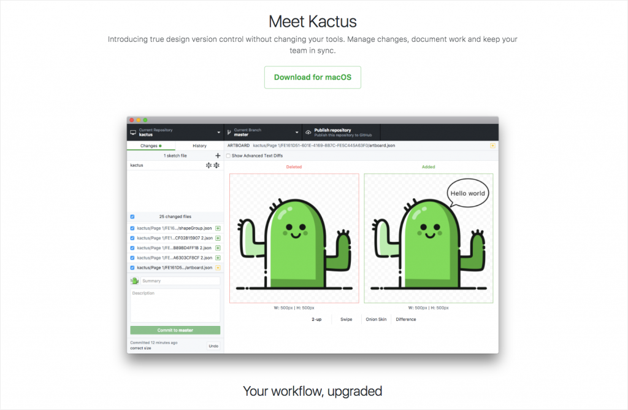The image size is (628, 410).
Task: Click the added status icon for A6303CF8CF 2.json
Action: coord(218,258)
